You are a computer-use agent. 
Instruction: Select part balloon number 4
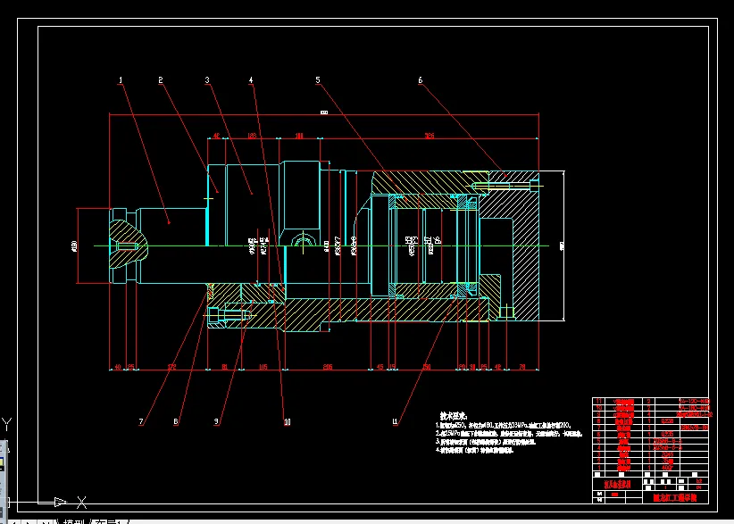251,80
